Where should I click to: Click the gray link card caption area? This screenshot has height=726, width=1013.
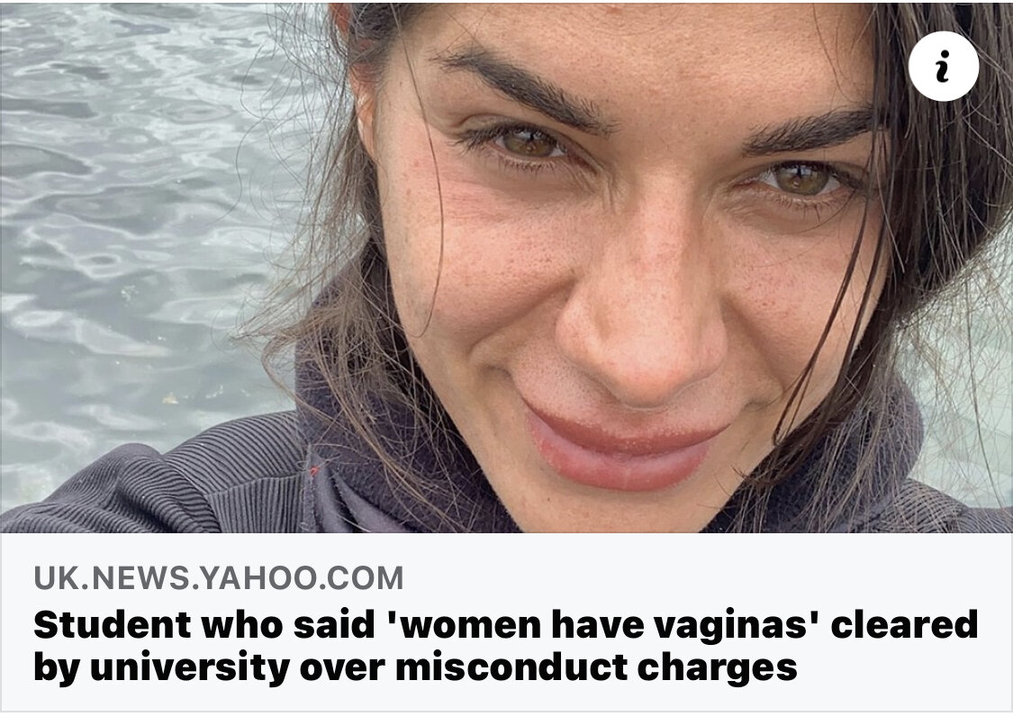[x=506, y=622]
